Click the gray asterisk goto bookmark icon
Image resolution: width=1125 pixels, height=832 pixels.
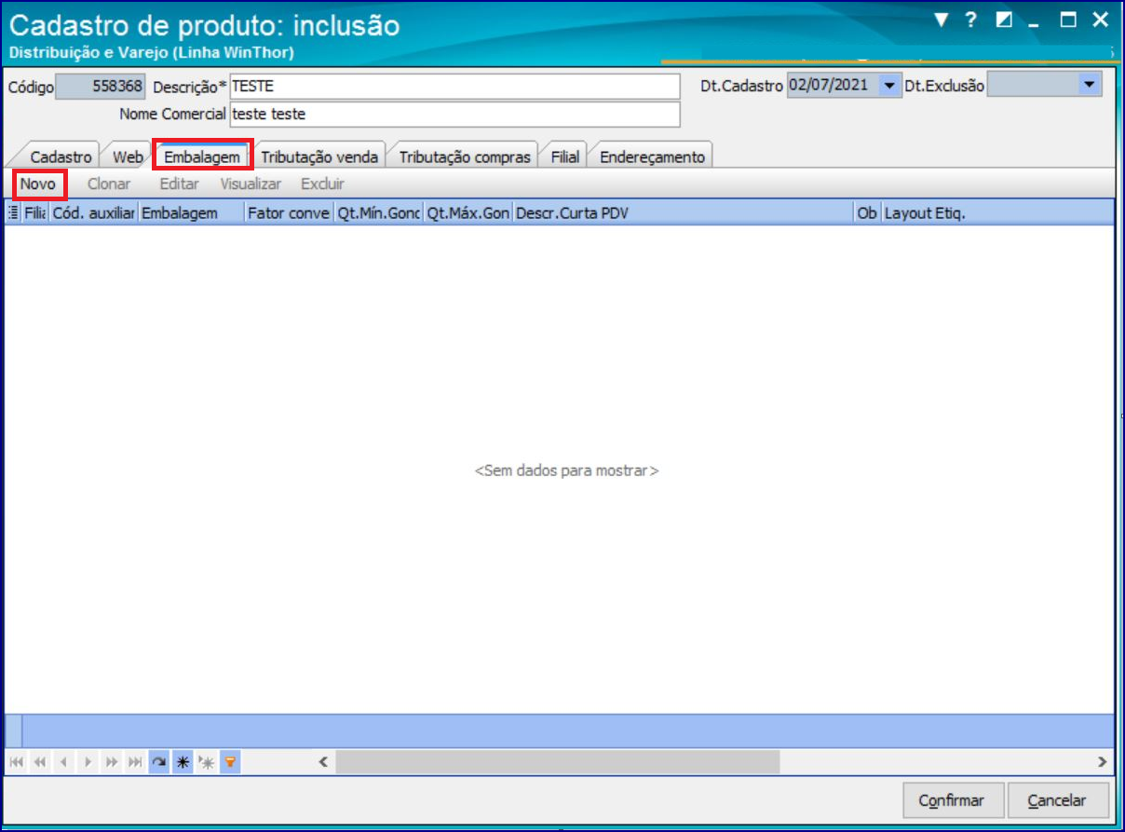[207, 762]
